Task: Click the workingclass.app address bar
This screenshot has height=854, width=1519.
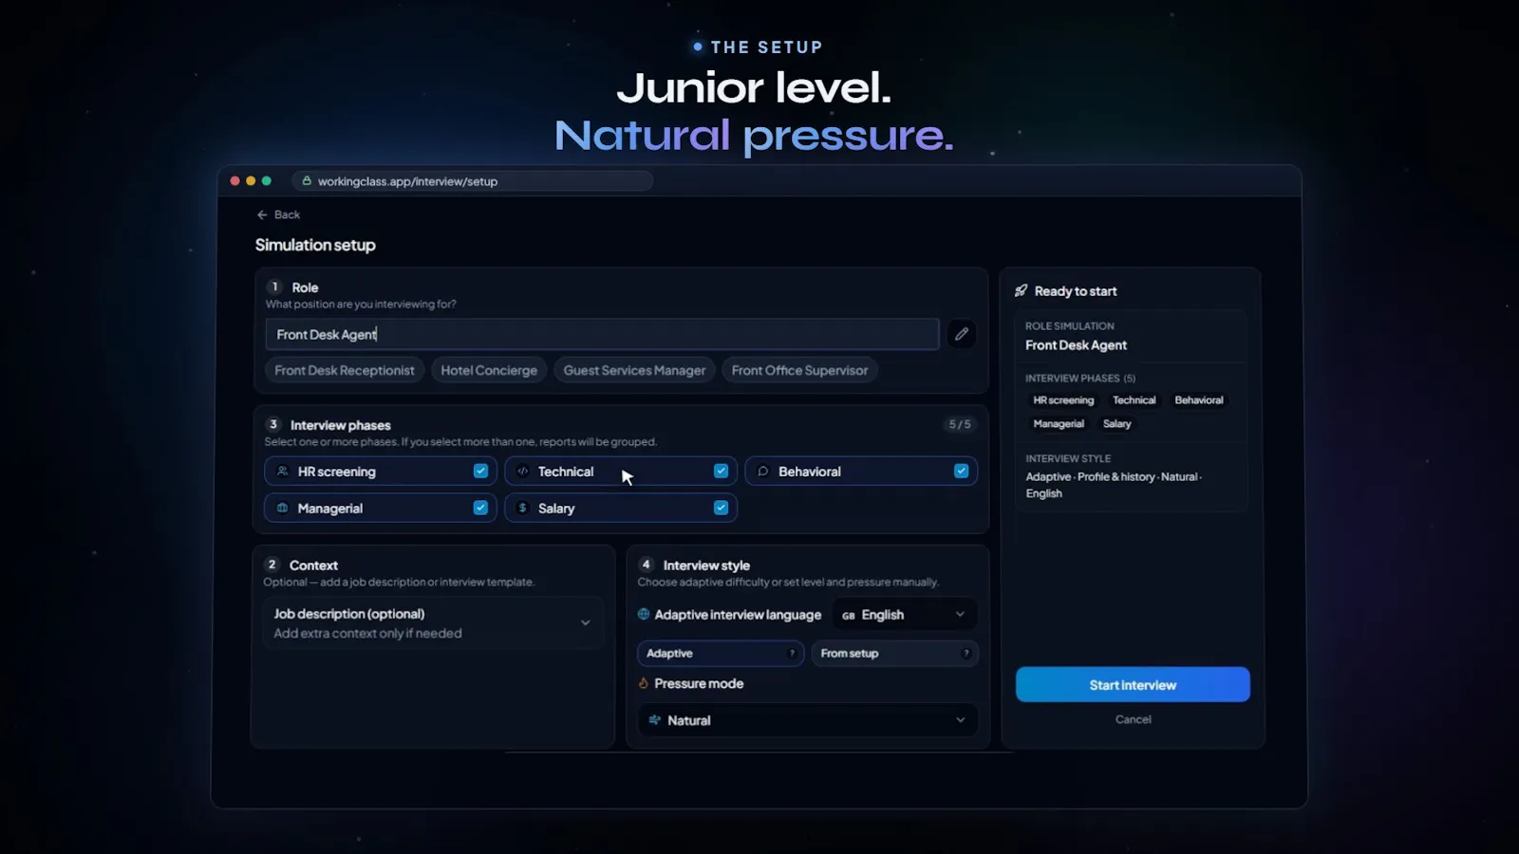Action: coord(472,180)
